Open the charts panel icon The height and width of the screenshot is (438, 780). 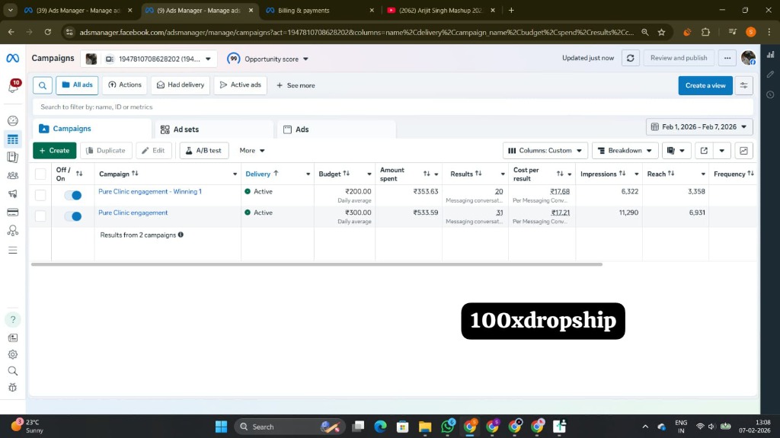(x=743, y=151)
